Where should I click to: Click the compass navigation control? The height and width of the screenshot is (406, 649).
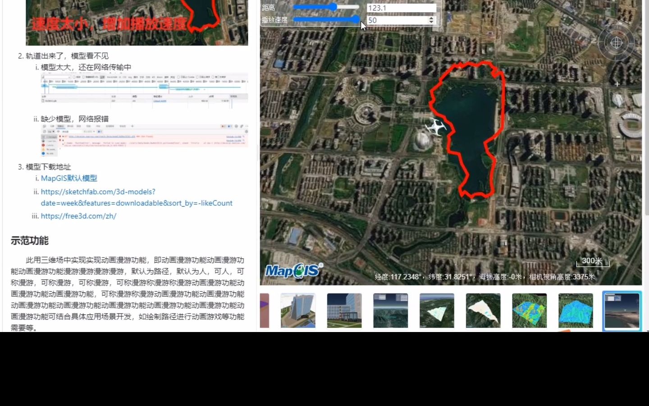point(616,42)
